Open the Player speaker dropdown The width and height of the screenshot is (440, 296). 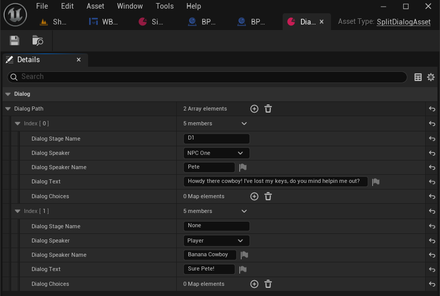216,240
